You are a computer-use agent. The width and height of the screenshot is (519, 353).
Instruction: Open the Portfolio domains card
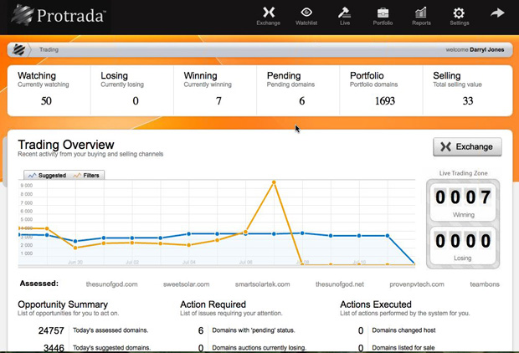click(382, 90)
